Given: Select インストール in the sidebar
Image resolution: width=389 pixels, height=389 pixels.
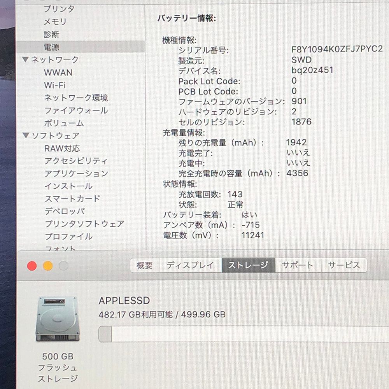Looking at the screenshot, I should [68, 186].
